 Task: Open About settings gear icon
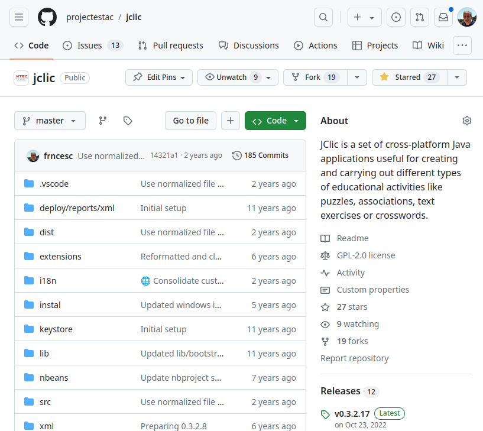[467, 121]
